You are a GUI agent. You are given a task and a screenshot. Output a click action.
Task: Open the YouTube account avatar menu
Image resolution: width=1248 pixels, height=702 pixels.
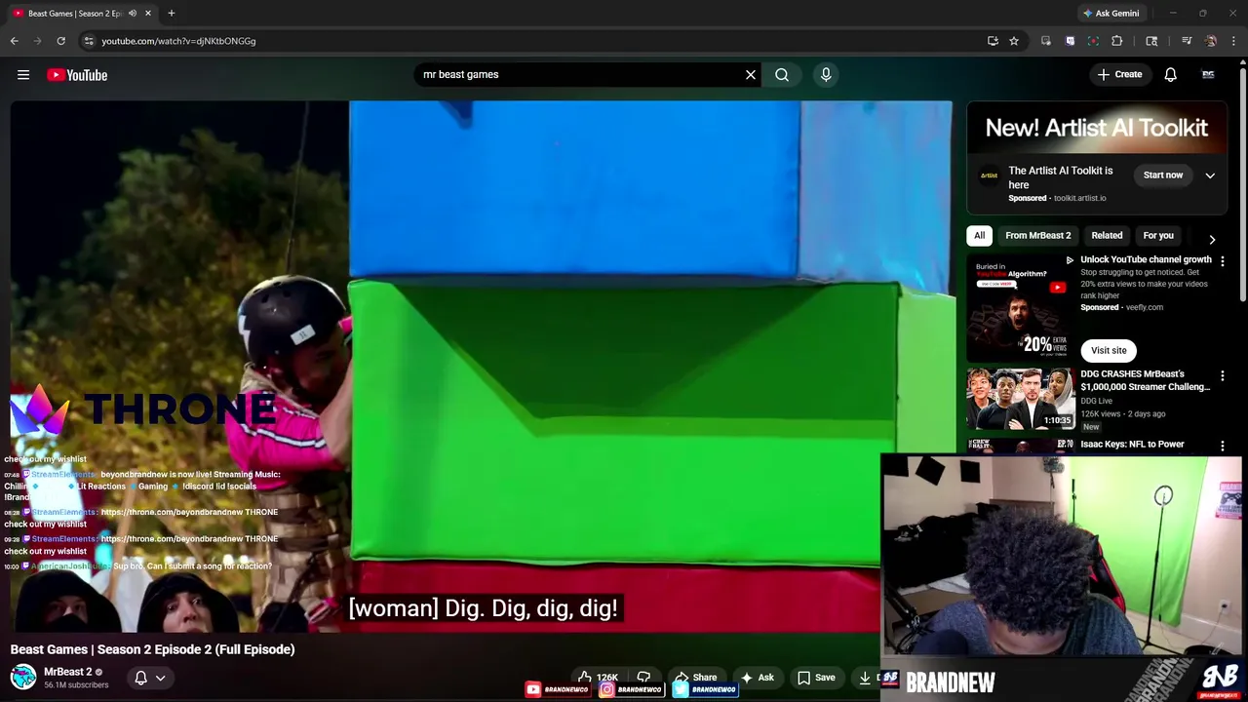[1208, 75]
